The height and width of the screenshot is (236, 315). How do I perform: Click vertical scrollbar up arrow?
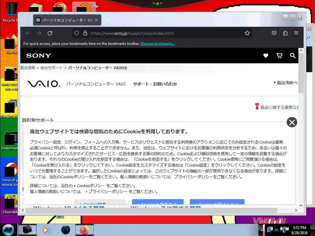point(301,51)
